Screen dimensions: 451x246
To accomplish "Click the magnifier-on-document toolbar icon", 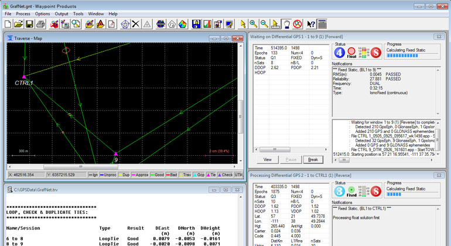I will pos(76,24).
